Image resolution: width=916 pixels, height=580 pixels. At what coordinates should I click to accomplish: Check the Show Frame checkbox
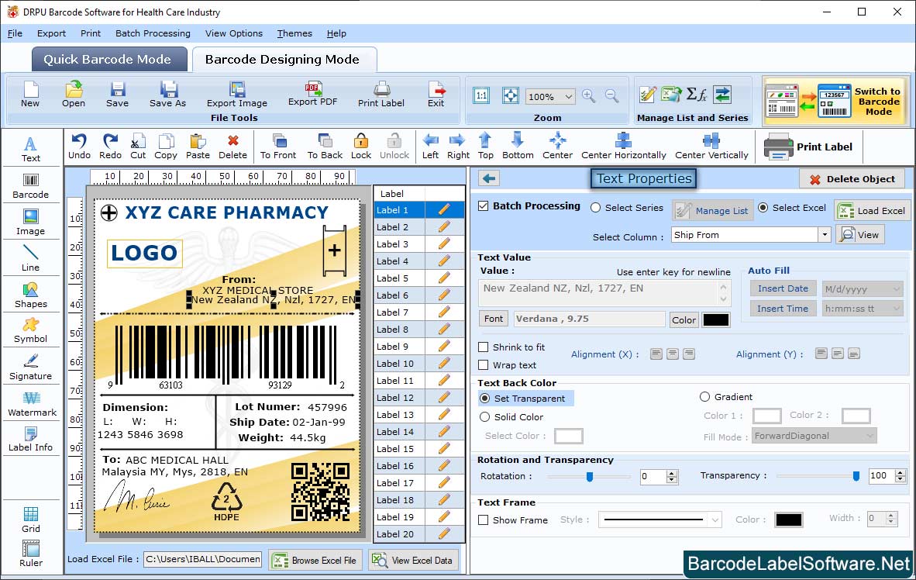(483, 520)
